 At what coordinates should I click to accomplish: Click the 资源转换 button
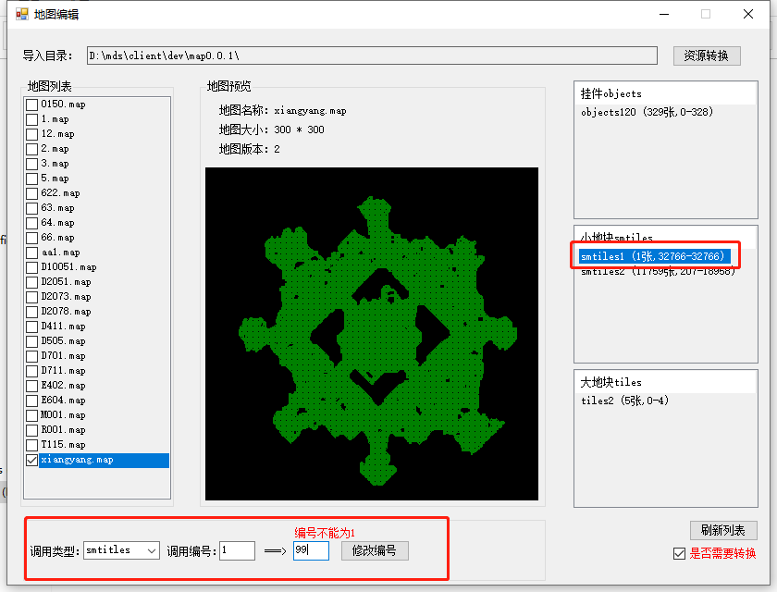(x=706, y=55)
